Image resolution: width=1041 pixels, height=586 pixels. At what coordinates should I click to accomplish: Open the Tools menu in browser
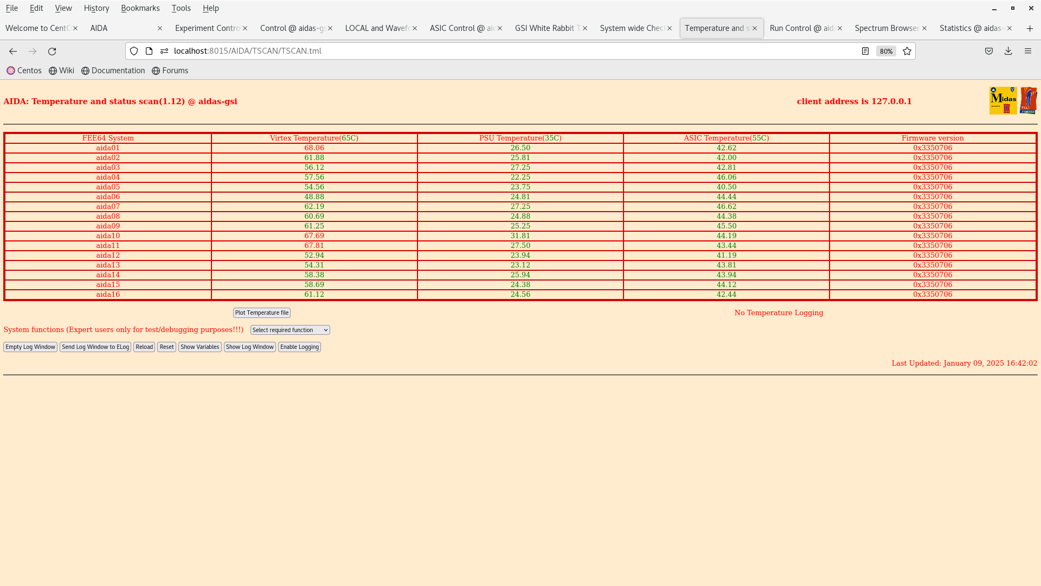[180, 8]
